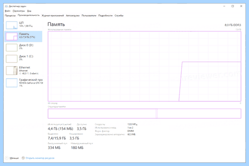The width and height of the screenshot is (249, 166).
Task: Click the ЦП mini graph thumbnail
Action: 12,25
